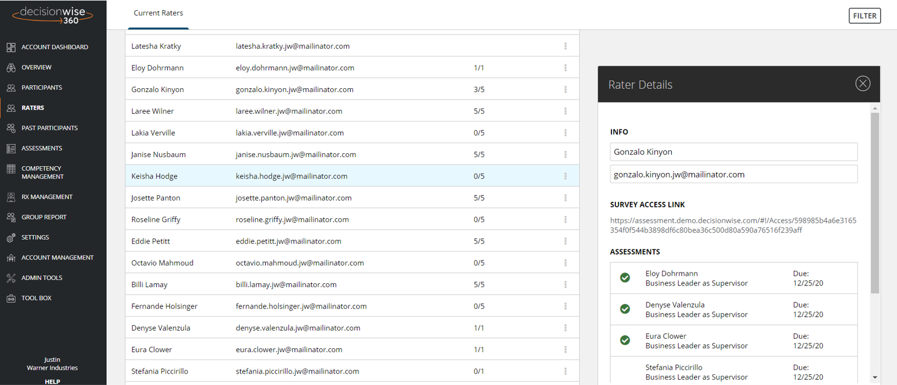Image resolution: width=897 pixels, height=385 pixels.
Task: Switch to the Current Raters tab
Action: click(158, 13)
